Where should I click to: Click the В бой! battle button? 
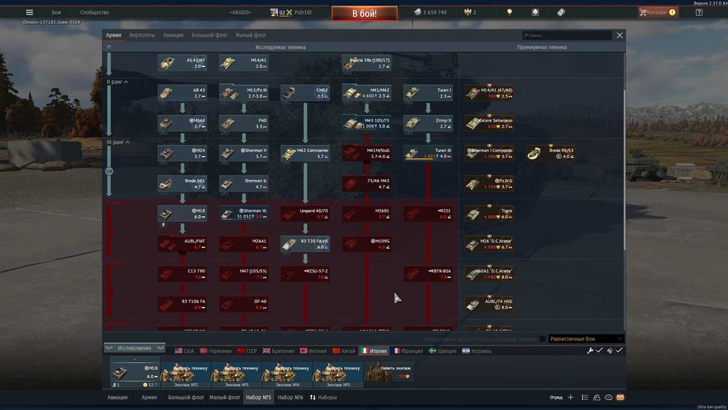tap(365, 13)
